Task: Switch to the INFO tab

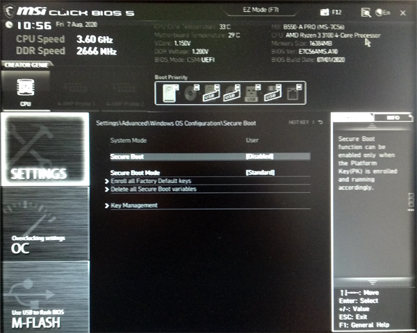Action: (x=393, y=118)
